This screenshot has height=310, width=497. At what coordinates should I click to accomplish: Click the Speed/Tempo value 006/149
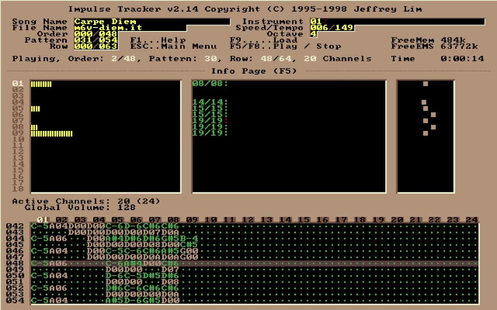coord(332,28)
